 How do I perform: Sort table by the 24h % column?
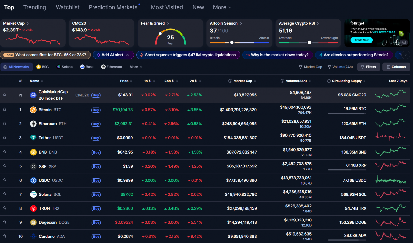click(x=169, y=81)
